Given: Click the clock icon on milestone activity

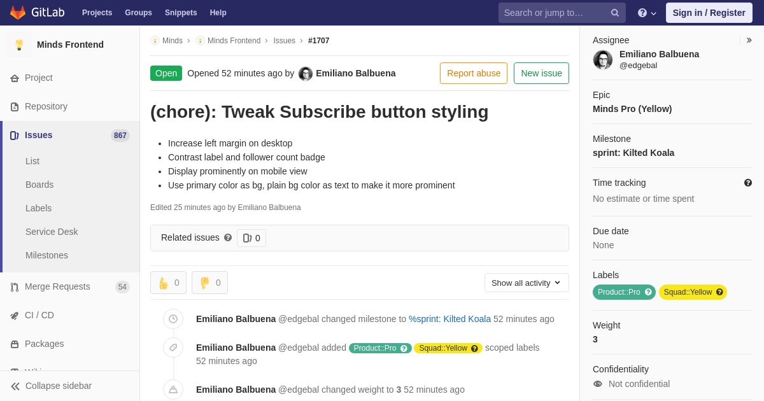Looking at the screenshot, I should 173,319.
